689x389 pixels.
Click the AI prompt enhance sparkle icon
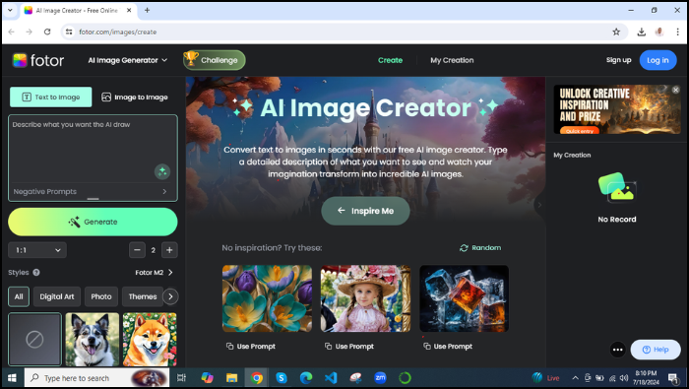point(162,171)
